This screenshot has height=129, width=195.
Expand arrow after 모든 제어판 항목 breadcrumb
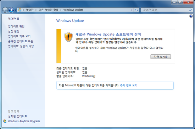click(61, 10)
